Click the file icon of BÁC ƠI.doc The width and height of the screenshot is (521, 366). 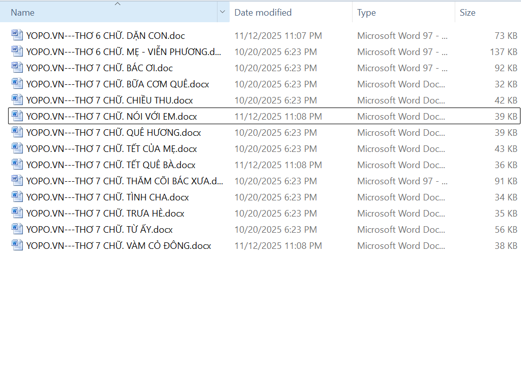click(x=17, y=68)
